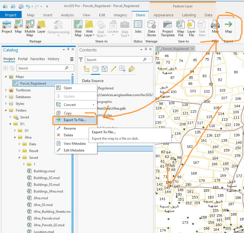The height and width of the screenshot is (233, 244).
Task: Click the Jobs status icon
Action: tap(138, 25)
